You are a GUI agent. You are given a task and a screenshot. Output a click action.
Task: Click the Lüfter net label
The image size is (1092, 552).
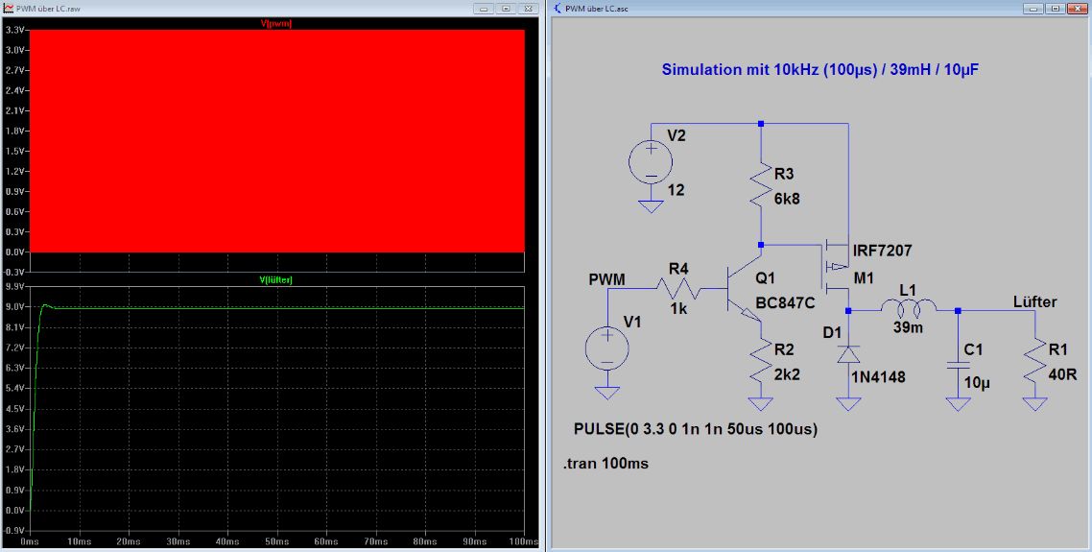pos(1034,301)
